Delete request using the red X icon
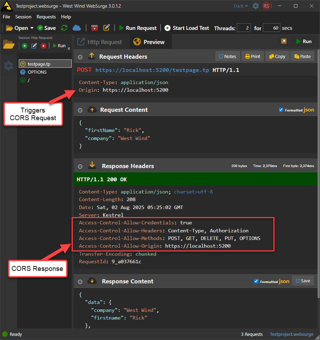320x340 pixels. point(43,46)
